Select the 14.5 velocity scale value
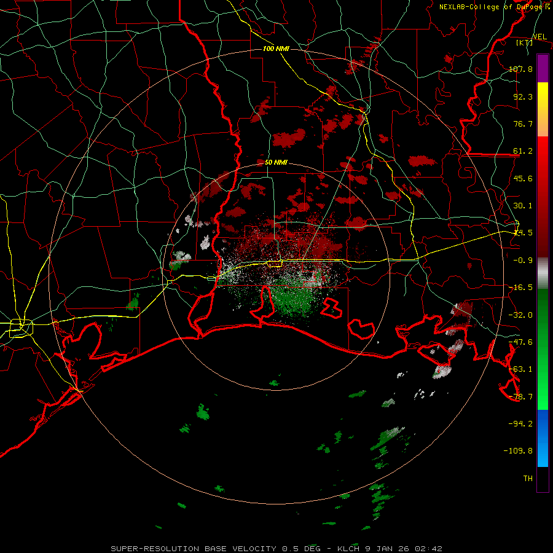This screenshot has width=553, height=553. tap(523, 233)
